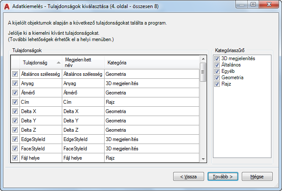Toggle the Geometria category filter checkbox

(217, 78)
